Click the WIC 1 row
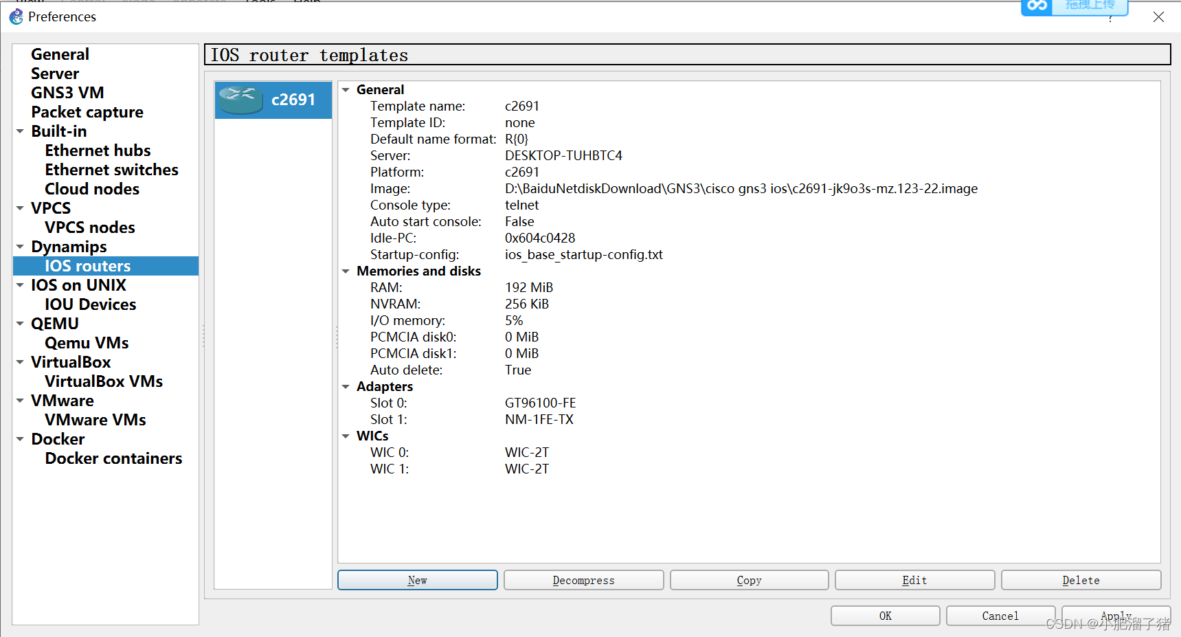The width and height of the screenshot is (1181, 637). pos(749,469)
